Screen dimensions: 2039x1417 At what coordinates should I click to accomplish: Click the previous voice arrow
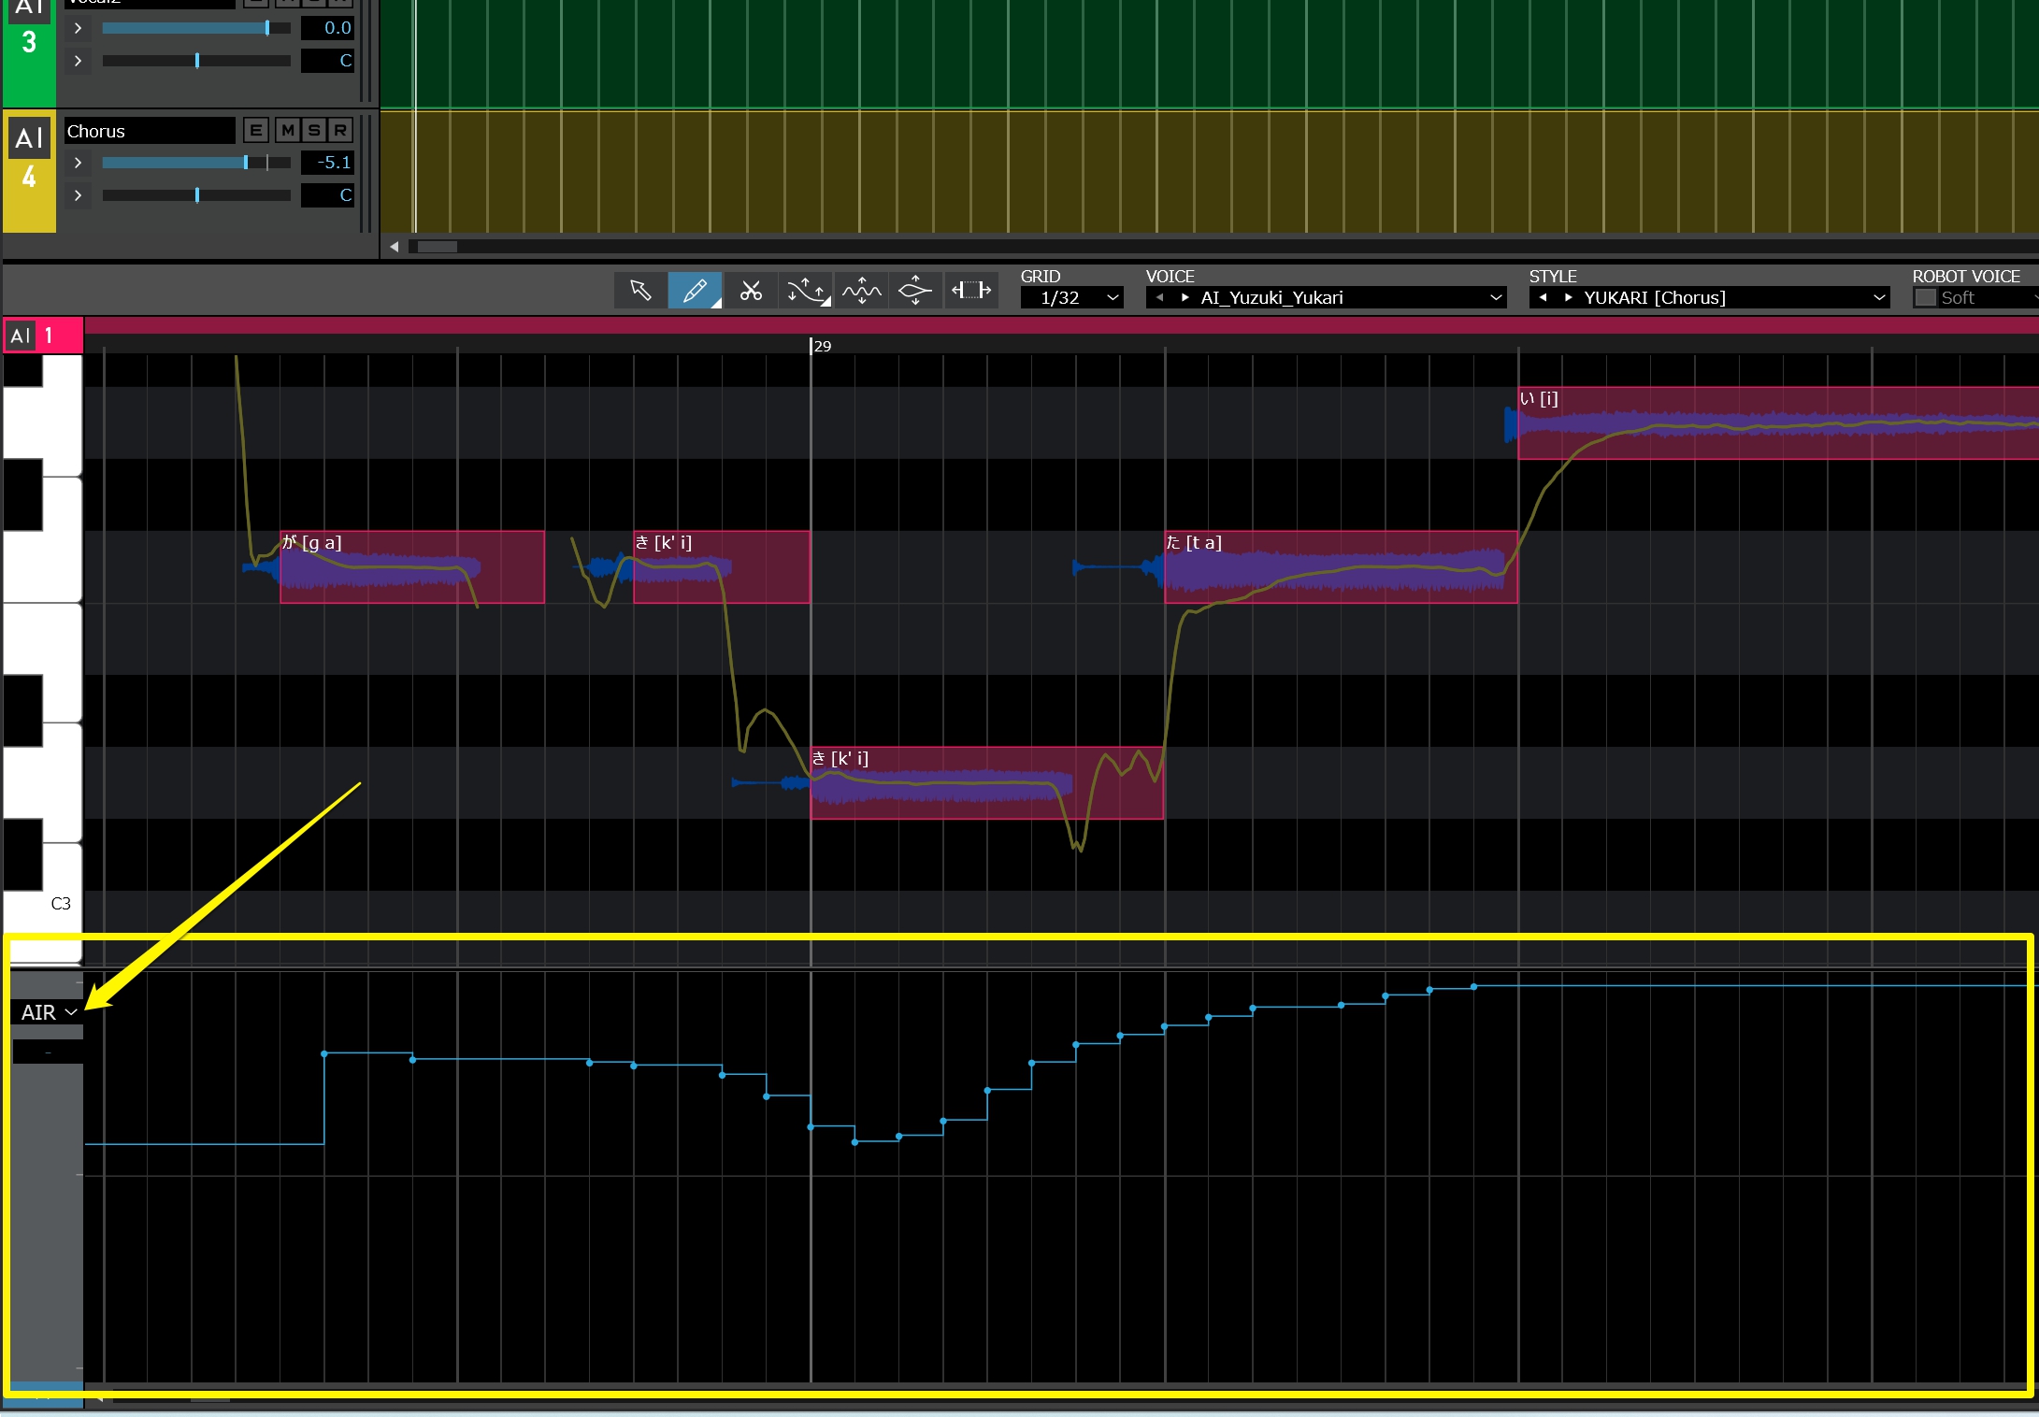[x=1160, y=298]
